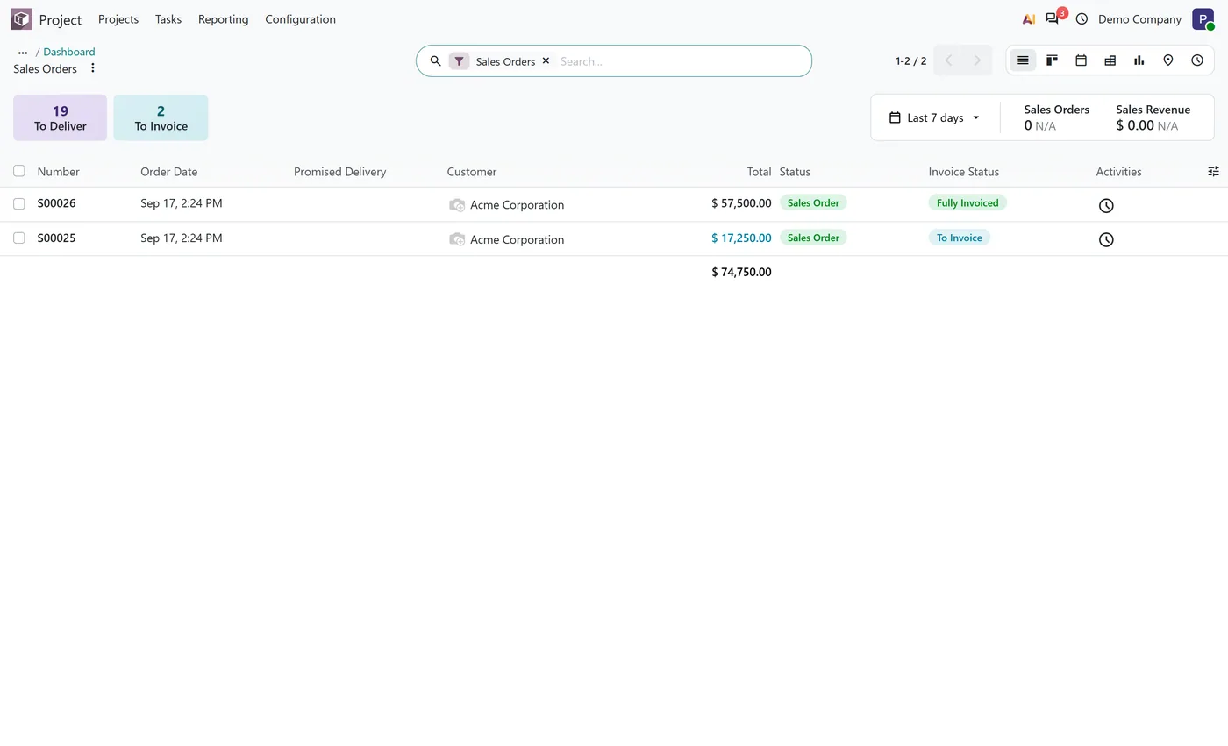Open the Tasks menu
Screen dimensions: 1228x746
168,19
